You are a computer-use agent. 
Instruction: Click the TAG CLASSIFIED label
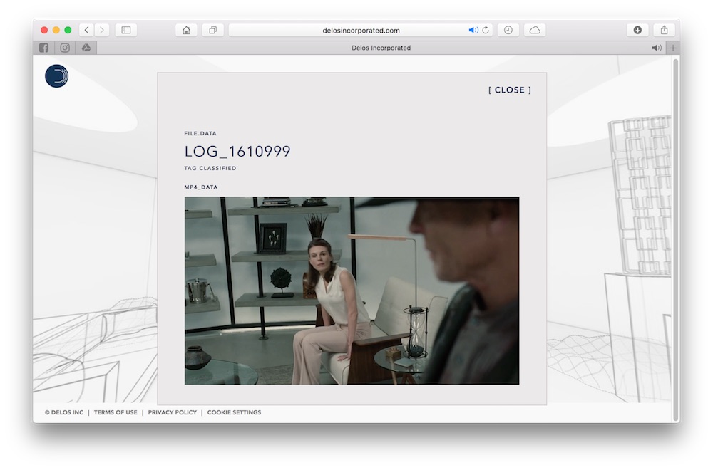pyautogui.click(x=210, y=168)
